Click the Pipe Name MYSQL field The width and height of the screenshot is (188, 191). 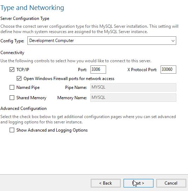click(133, 87)
